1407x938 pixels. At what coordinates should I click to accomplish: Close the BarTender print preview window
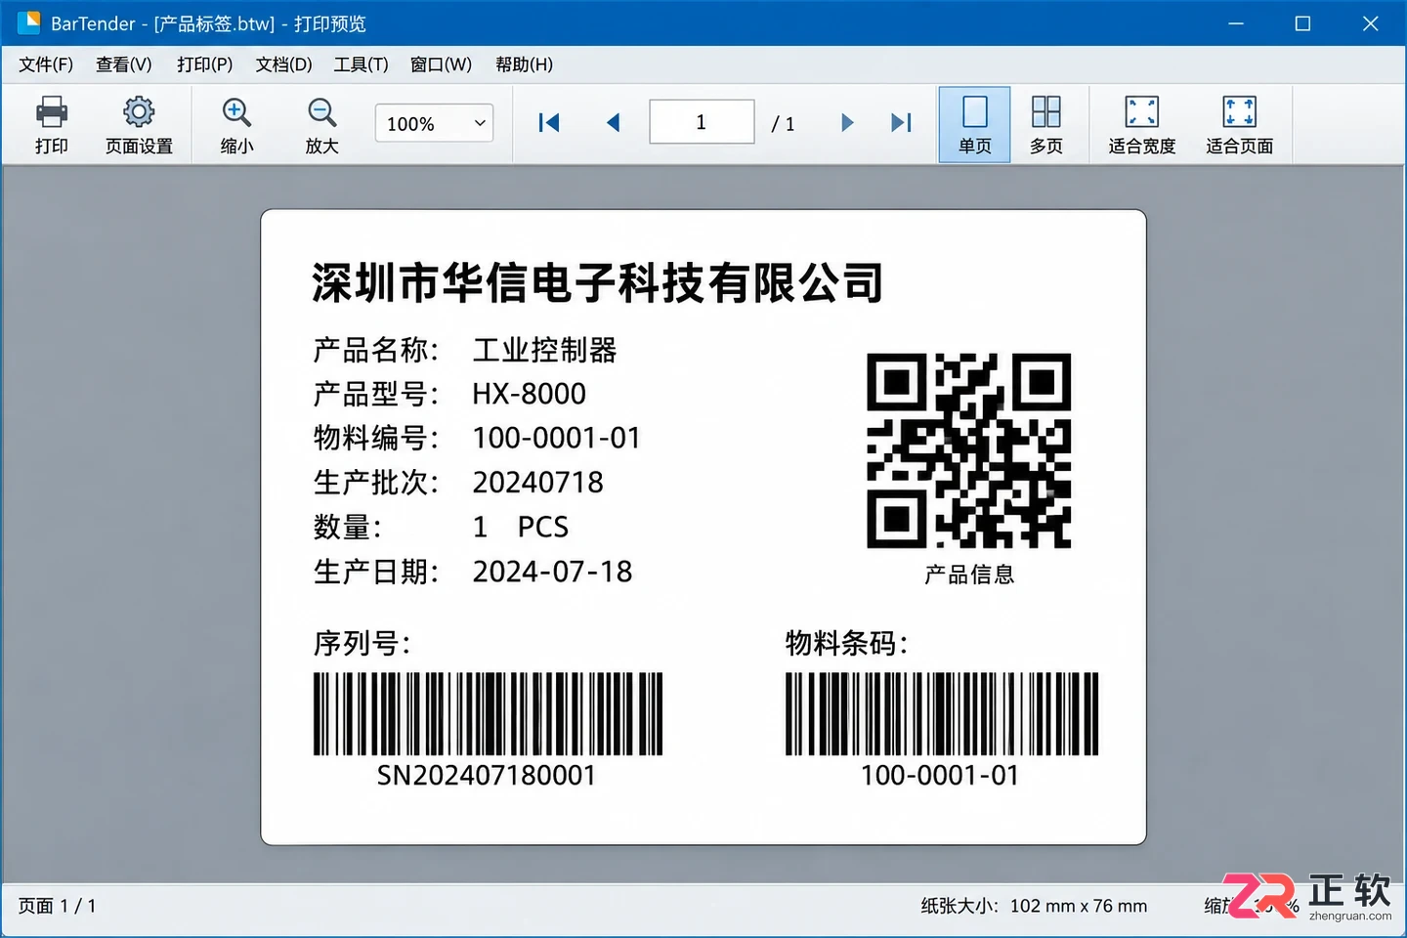click(x=1370, y=23)
